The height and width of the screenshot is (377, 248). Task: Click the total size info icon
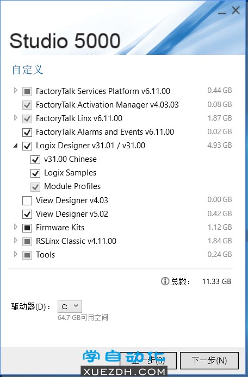(165, 281)
